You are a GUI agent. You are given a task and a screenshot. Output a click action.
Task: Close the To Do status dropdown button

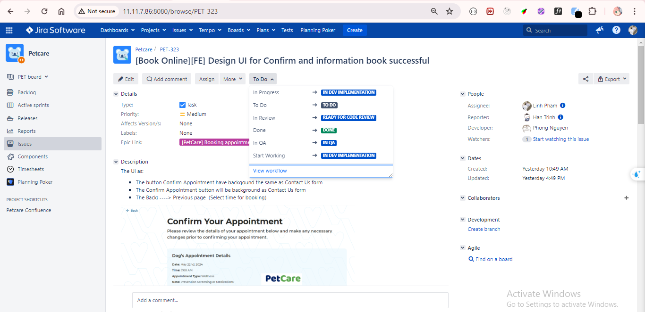tap(263, 79)
